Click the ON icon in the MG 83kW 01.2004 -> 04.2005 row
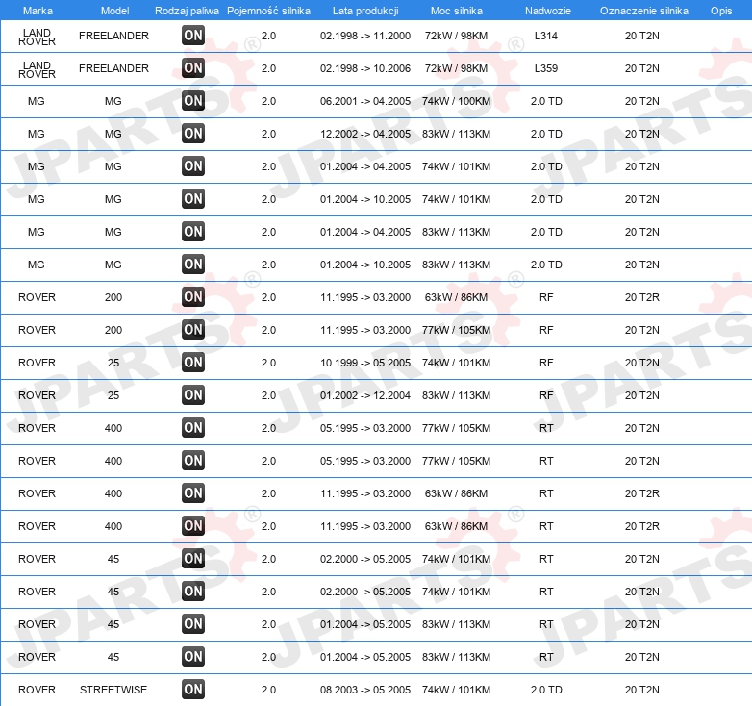The image size is (752, 706). 193,231
